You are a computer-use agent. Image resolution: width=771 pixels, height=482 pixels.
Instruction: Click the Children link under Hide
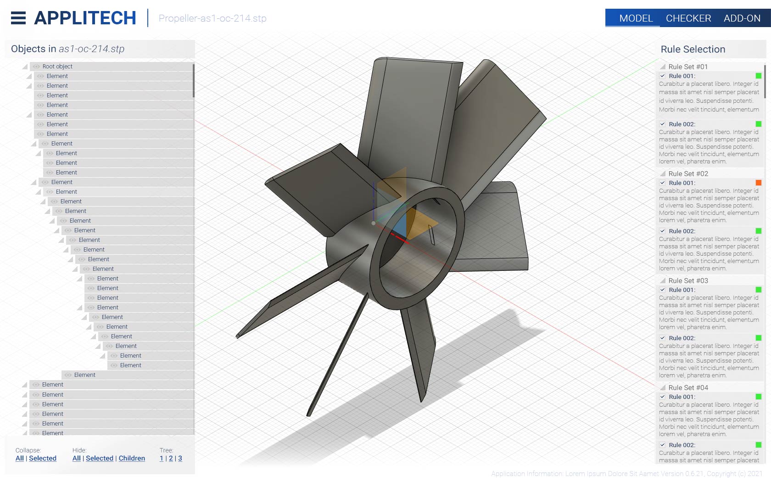(132, 458)
